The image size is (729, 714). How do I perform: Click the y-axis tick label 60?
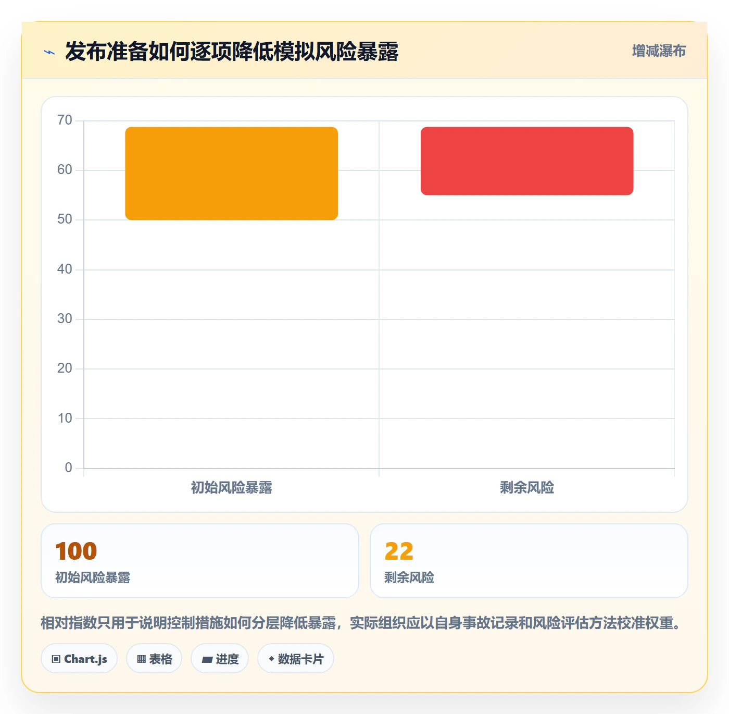tap(65, 170)
